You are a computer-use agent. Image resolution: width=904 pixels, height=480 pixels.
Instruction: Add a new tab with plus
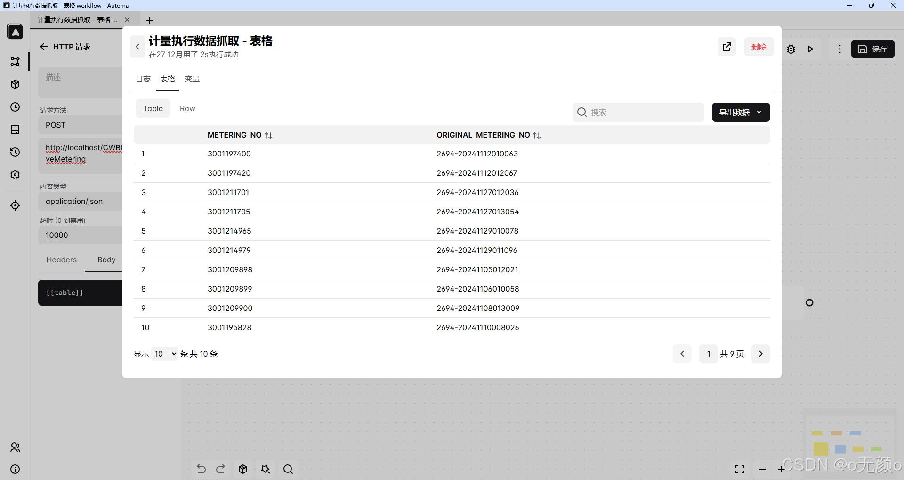150,20
